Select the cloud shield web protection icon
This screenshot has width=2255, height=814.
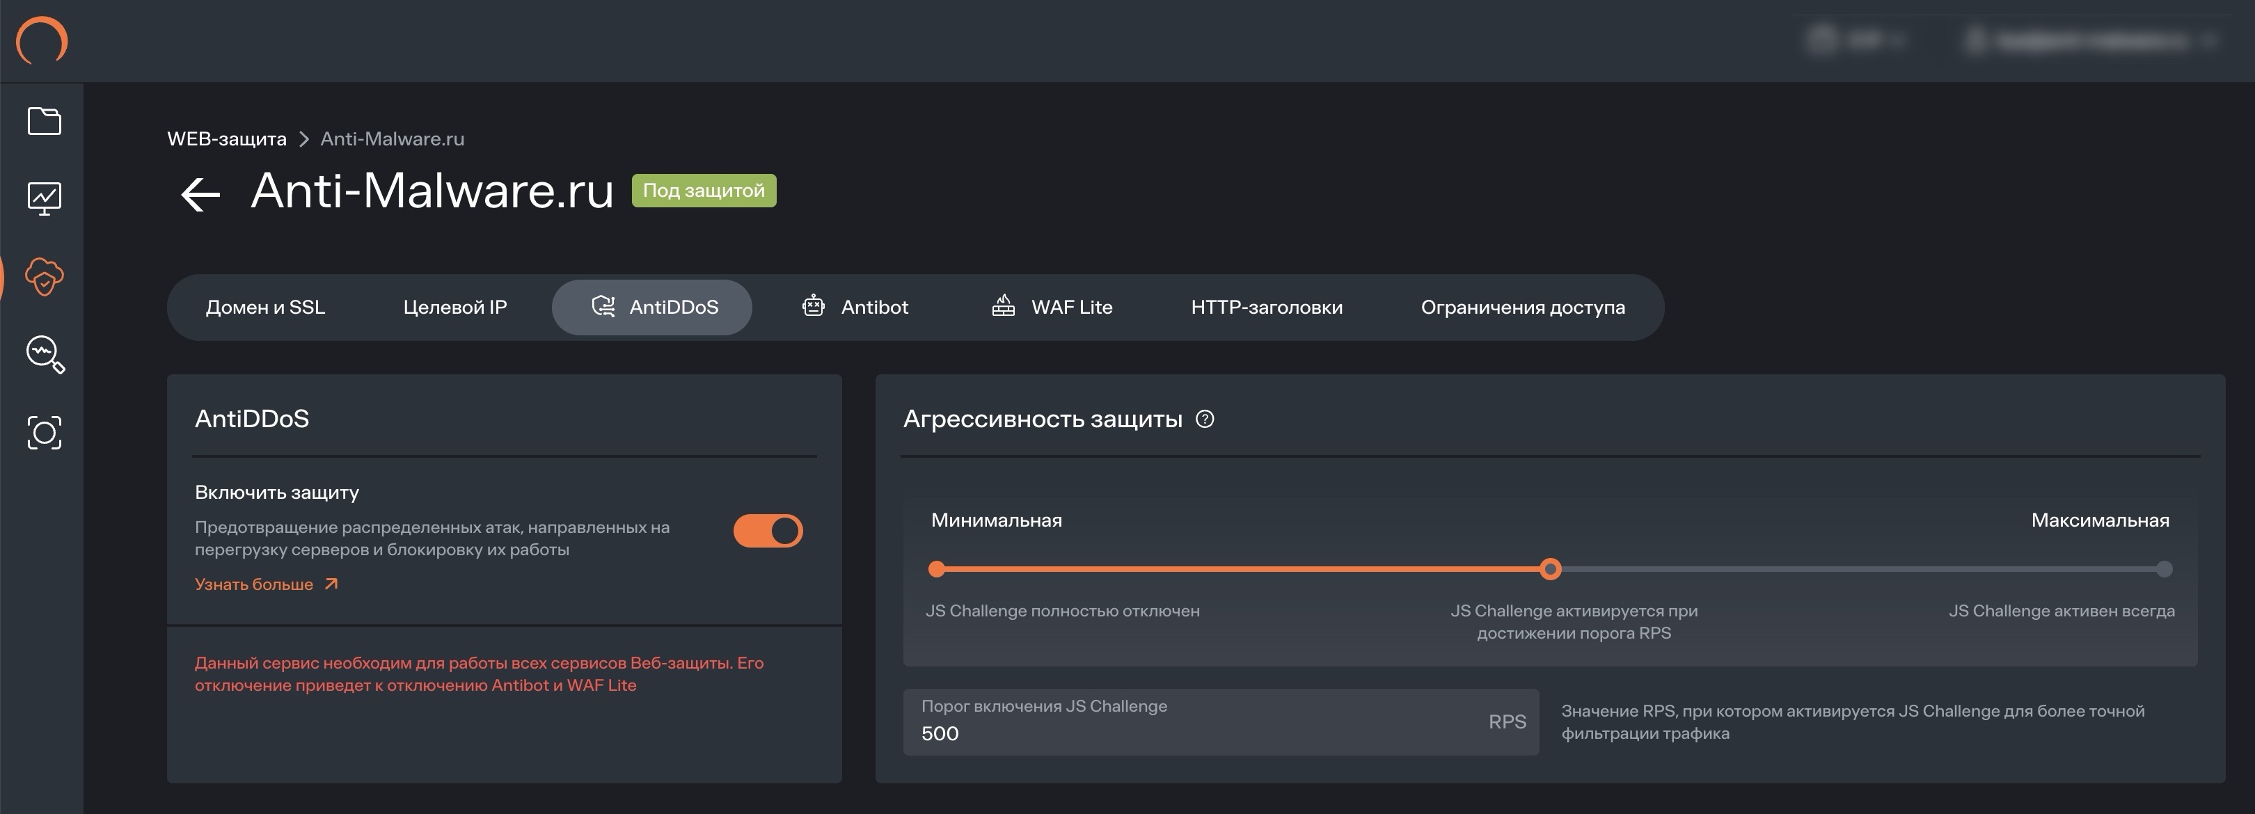pos(44,277)
